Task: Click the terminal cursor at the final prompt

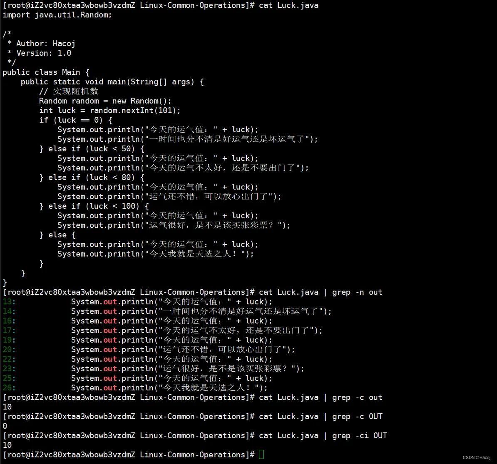Action: coord(261,454)
